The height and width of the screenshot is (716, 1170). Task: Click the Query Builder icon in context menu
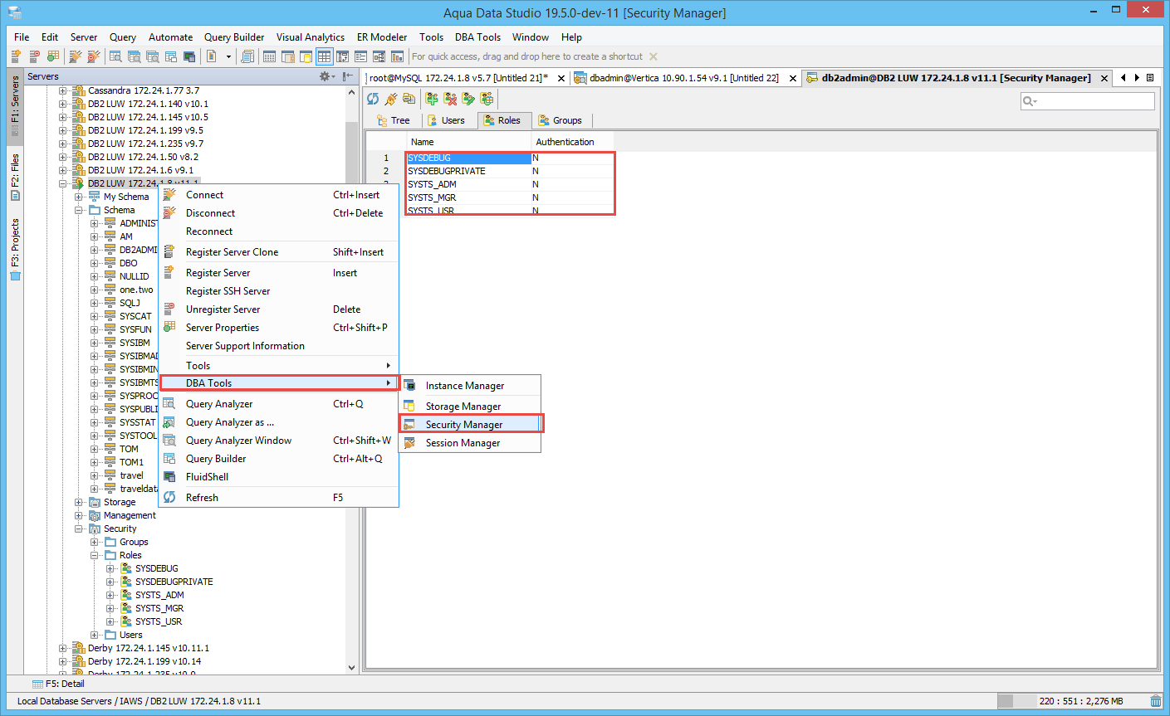pyautogui.click(x=169, y=459)
